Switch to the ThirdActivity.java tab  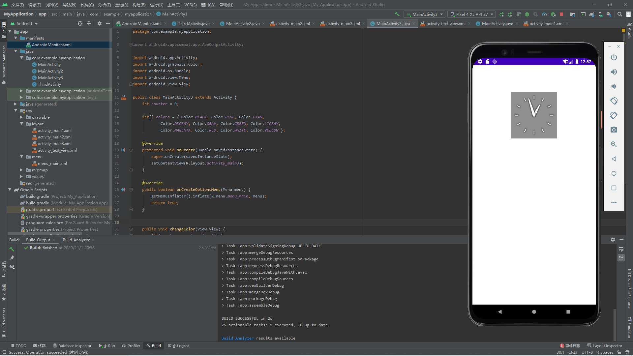click(x=193, y=23)
